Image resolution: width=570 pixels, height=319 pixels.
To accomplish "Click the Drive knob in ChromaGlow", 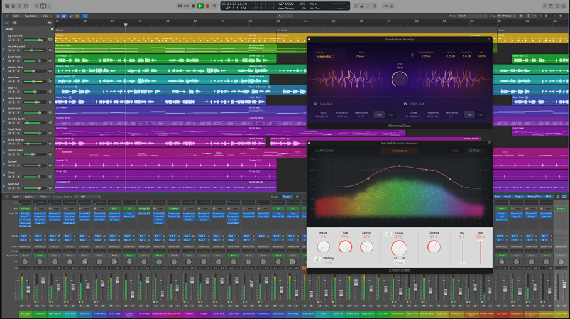I will pos(400,79).
